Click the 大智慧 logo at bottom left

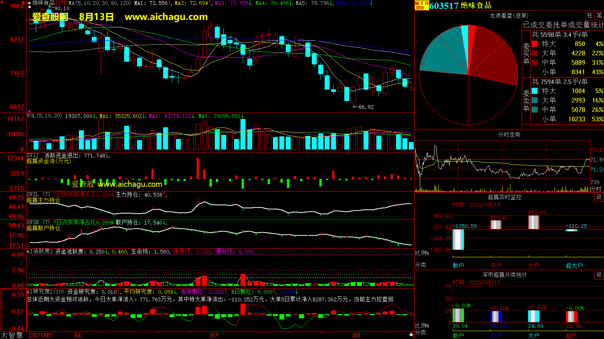click(x=12, y=335)
